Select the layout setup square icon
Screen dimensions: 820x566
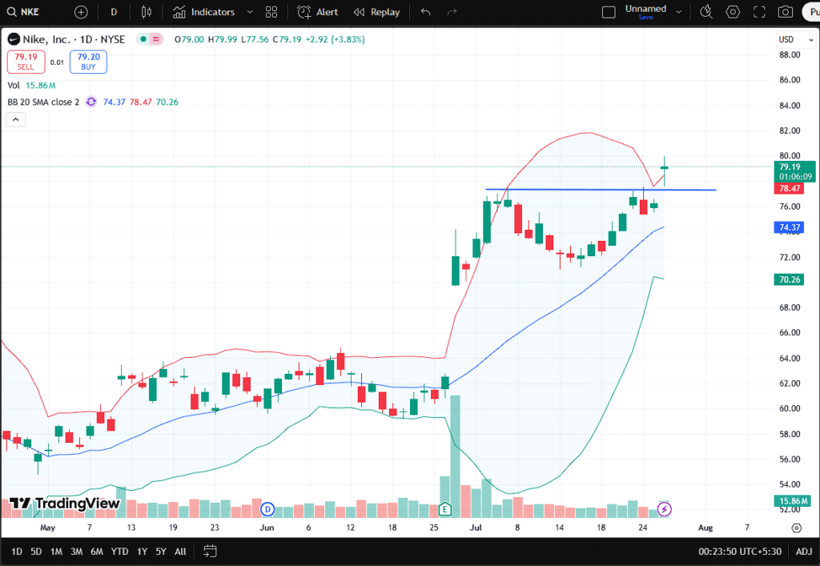pyautogui.click(x=609, y=12)
